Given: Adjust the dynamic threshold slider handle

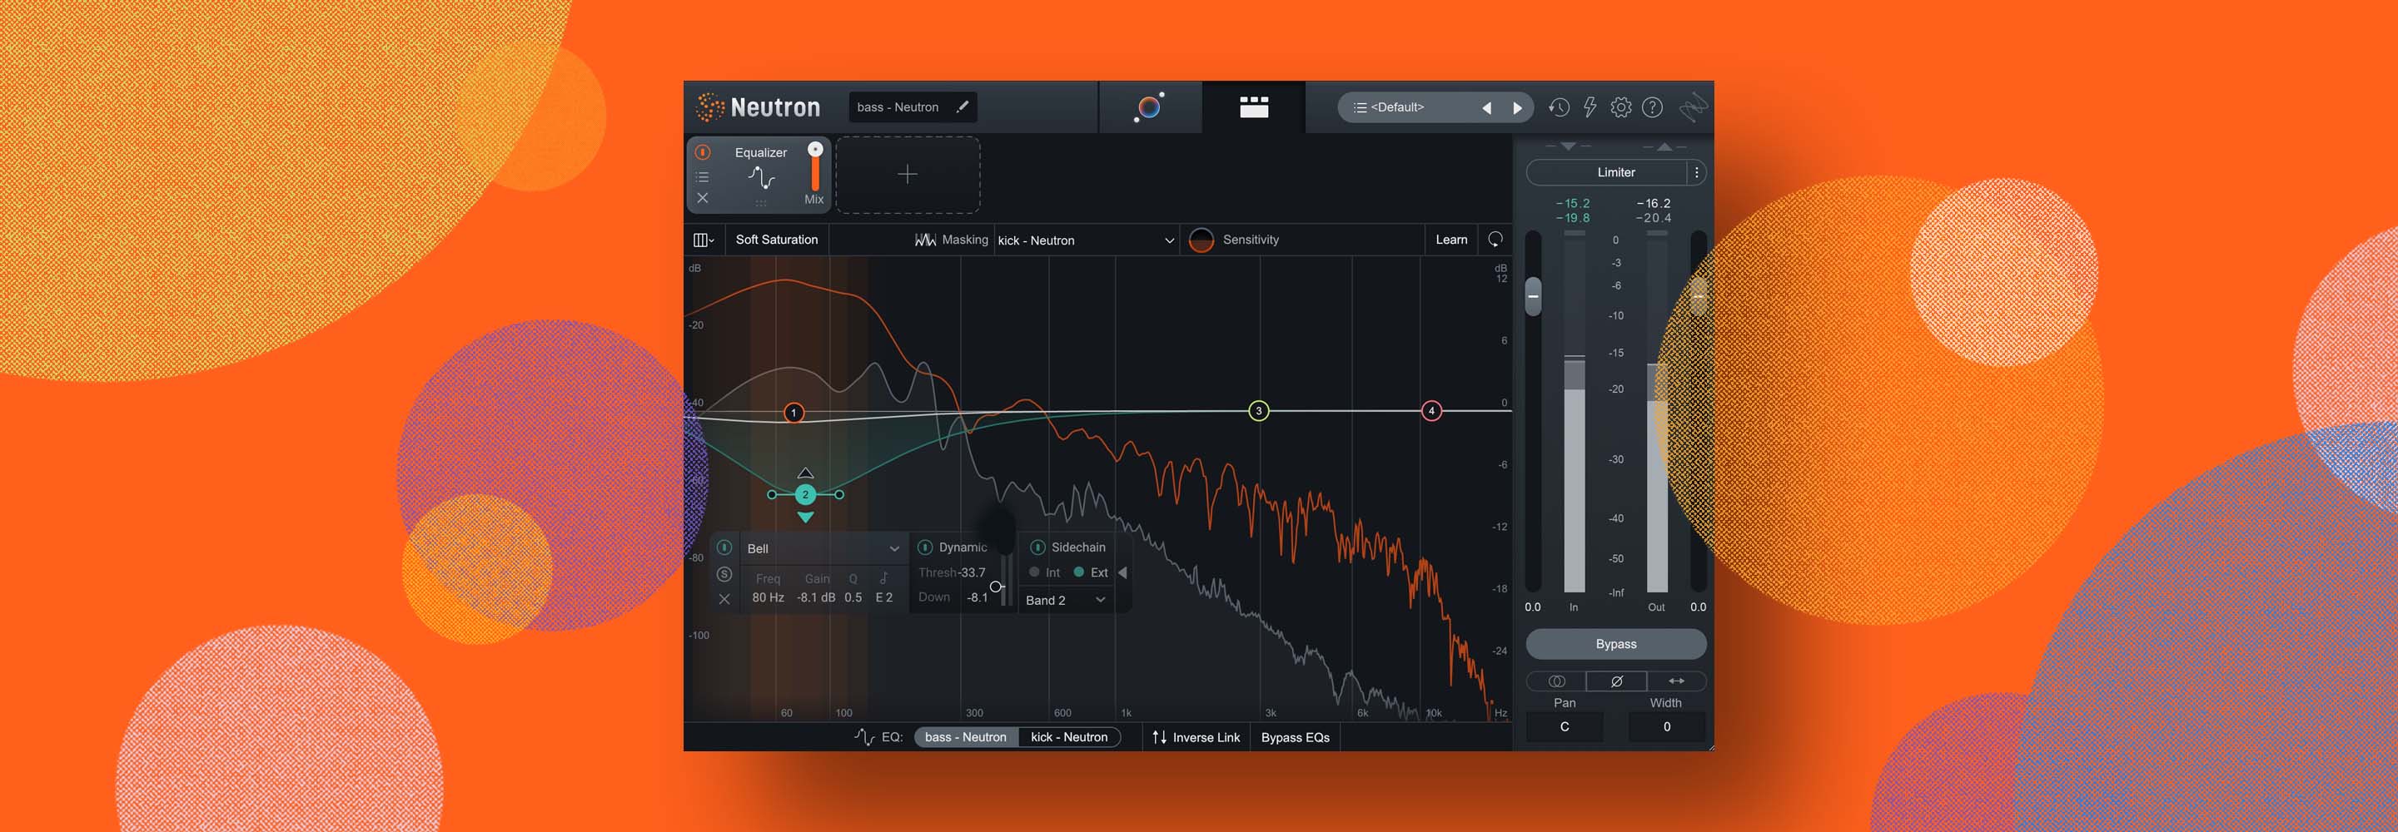Looking at the screenshot, I should pyautogui.click(x=996, y=587).
